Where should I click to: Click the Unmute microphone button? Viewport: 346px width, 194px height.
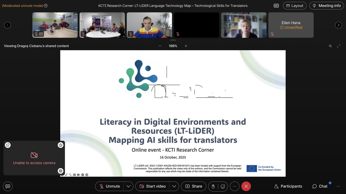tap(109, 186)
